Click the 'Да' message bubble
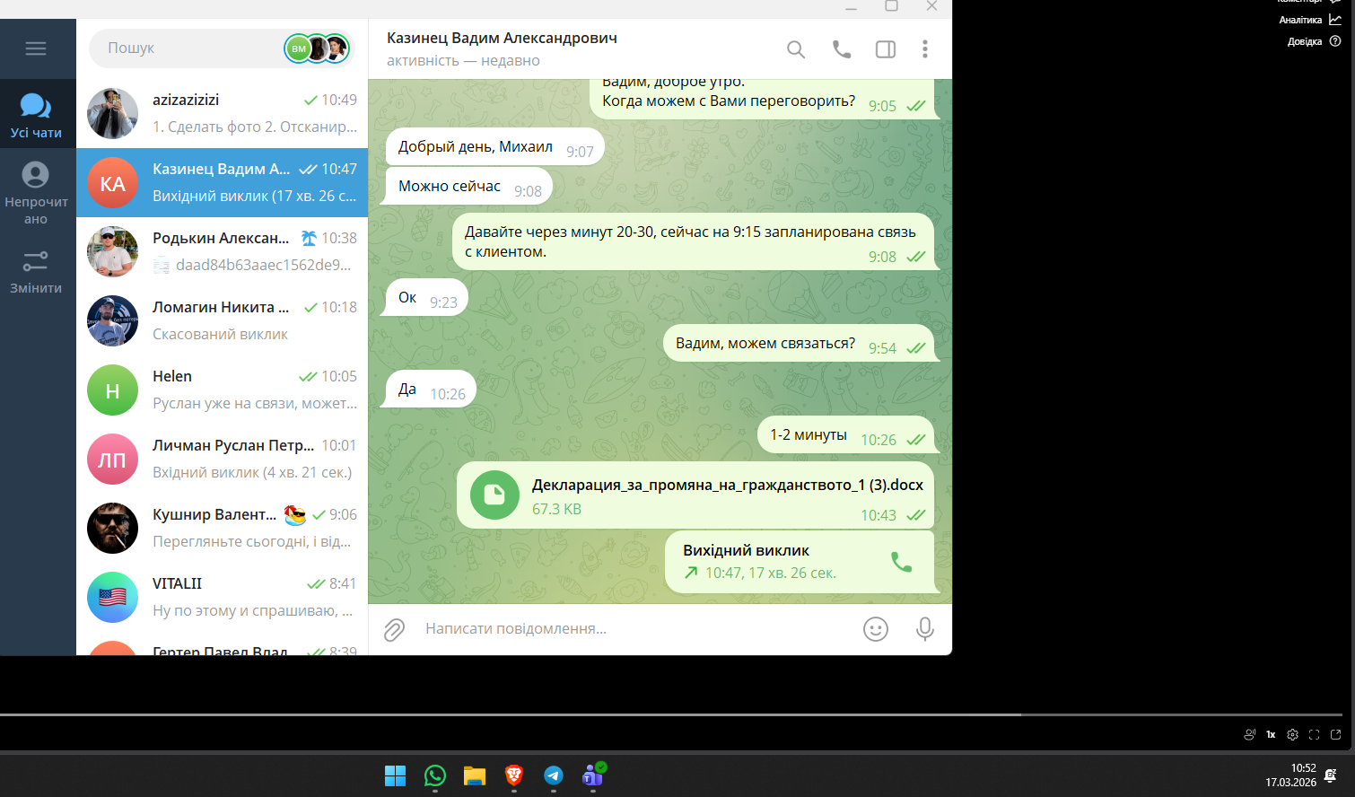This screenshot has height=797, width=1355. 431,389
